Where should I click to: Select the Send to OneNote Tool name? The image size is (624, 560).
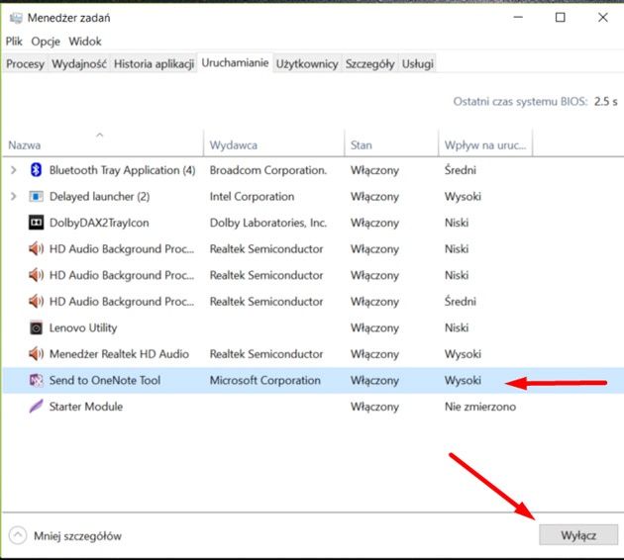click(x=105, y=380)
